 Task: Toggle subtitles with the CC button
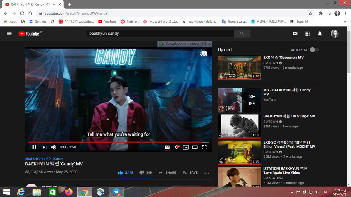[x=167, y=147]
